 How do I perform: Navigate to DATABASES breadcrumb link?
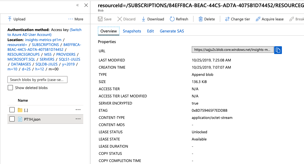point(21,64)
